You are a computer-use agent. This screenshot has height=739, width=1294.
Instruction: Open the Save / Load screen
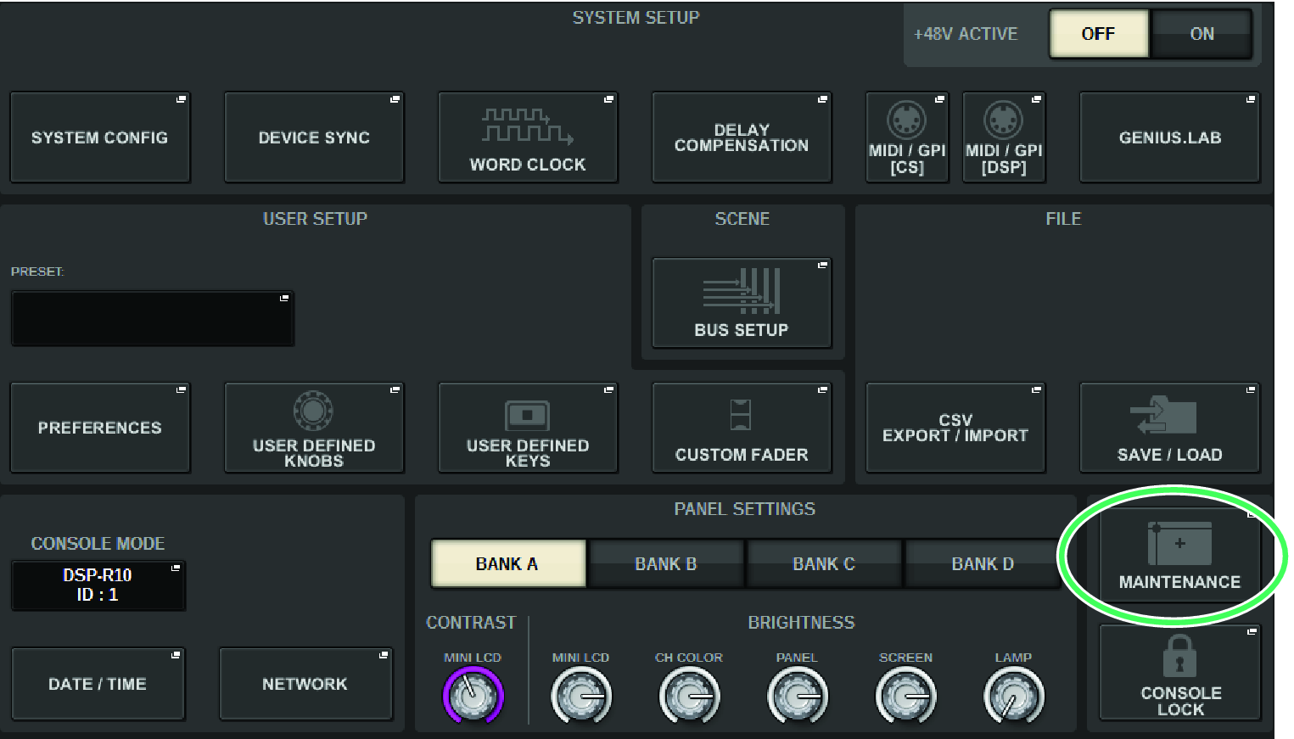tap(1169, 427)
